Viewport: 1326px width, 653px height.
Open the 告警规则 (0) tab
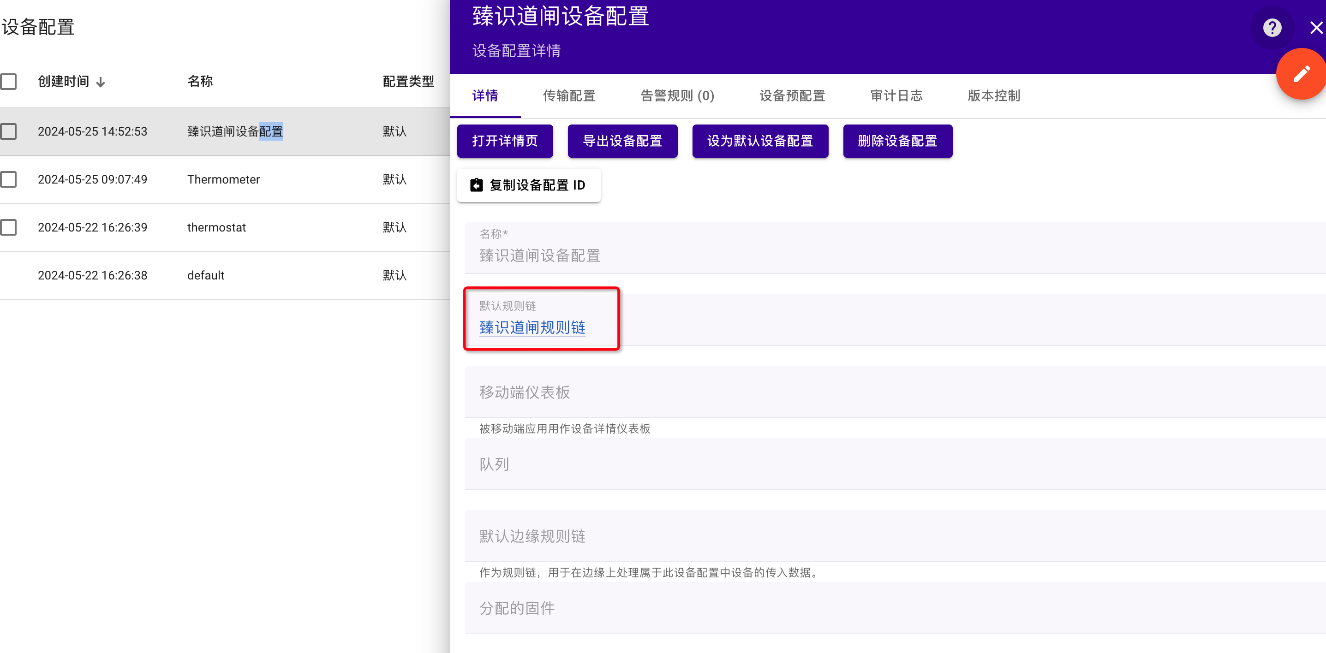pos(677,96)
